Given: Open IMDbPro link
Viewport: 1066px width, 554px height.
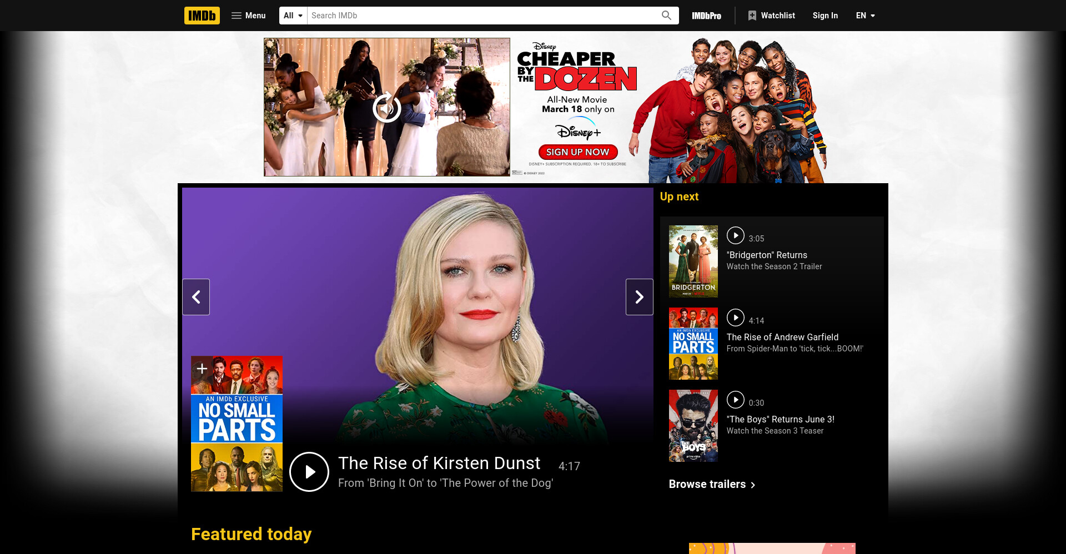Looking at the screenshot, I should pos(706,16).
